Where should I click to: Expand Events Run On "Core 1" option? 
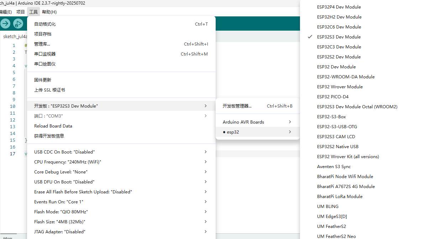[x=121, y=202]
